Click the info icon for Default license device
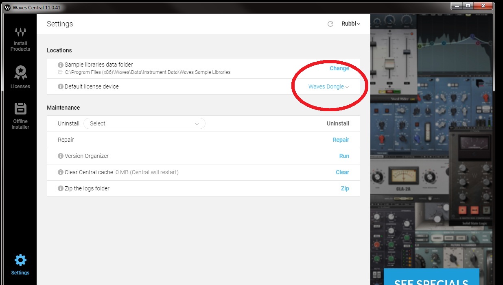Image resolution: width=503 pixels, height=285 pixels. [61, 86]
